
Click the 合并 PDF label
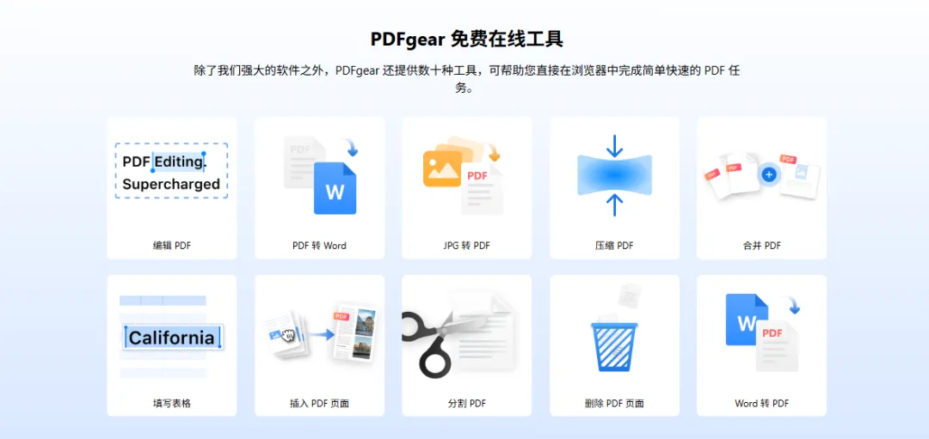click(x=762, y=246)
